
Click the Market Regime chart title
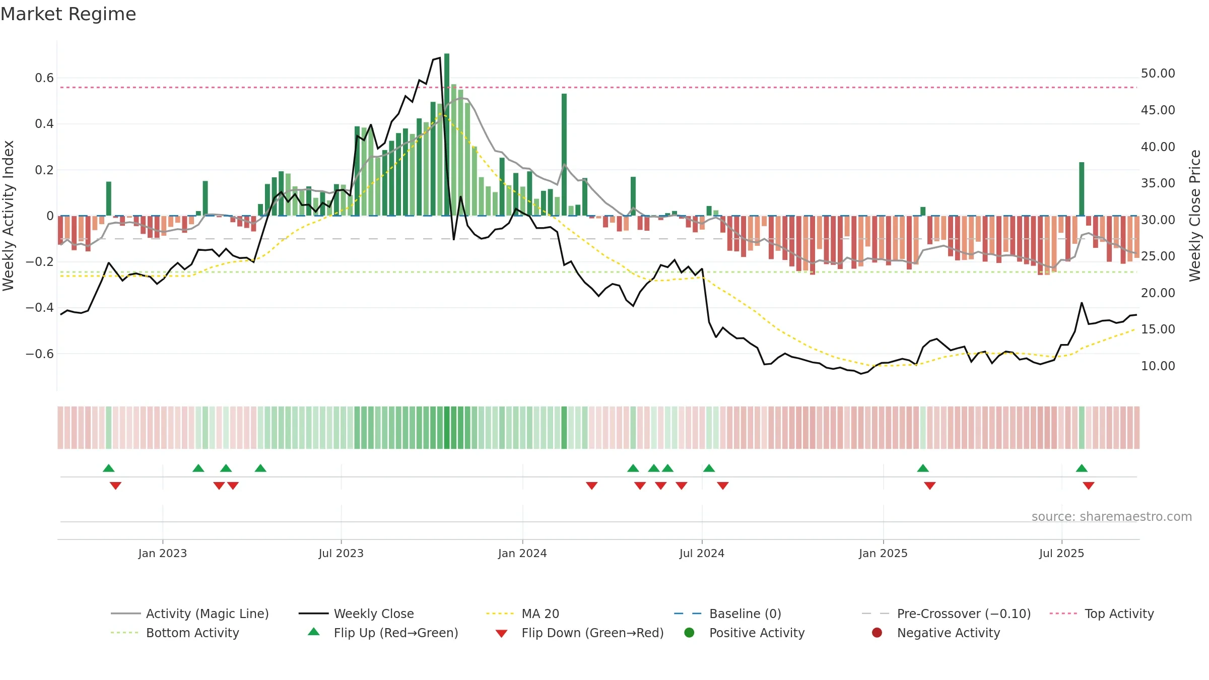point(68,14)
